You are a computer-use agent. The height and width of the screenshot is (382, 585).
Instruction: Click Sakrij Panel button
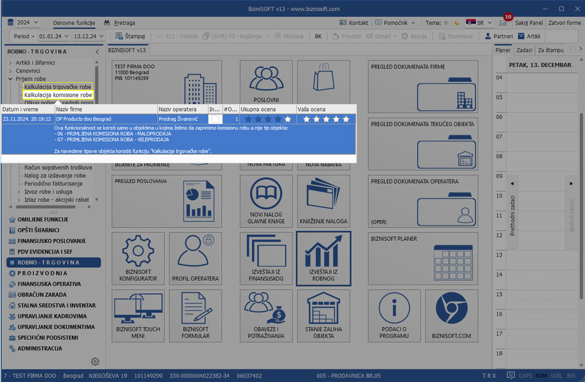529,23
